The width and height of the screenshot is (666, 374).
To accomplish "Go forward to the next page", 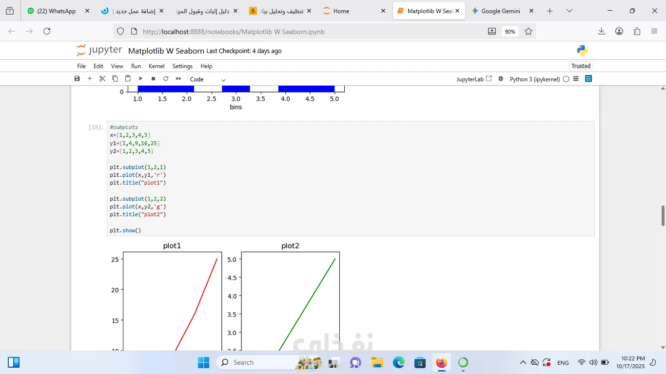I will pyautogui.click(x=29, y=31).
